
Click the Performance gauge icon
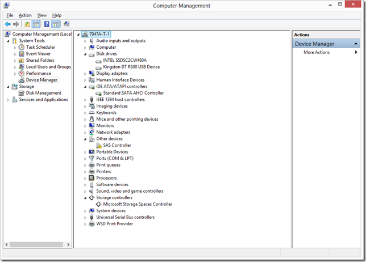pyautogui.click(x=22, y=73)
